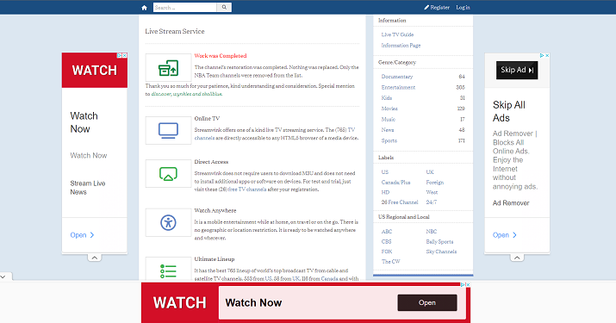Click the Work was Completed restoration icon
The width and height of the screenshot is (616, 323).
pyautogui.click(x=168, y=68)
